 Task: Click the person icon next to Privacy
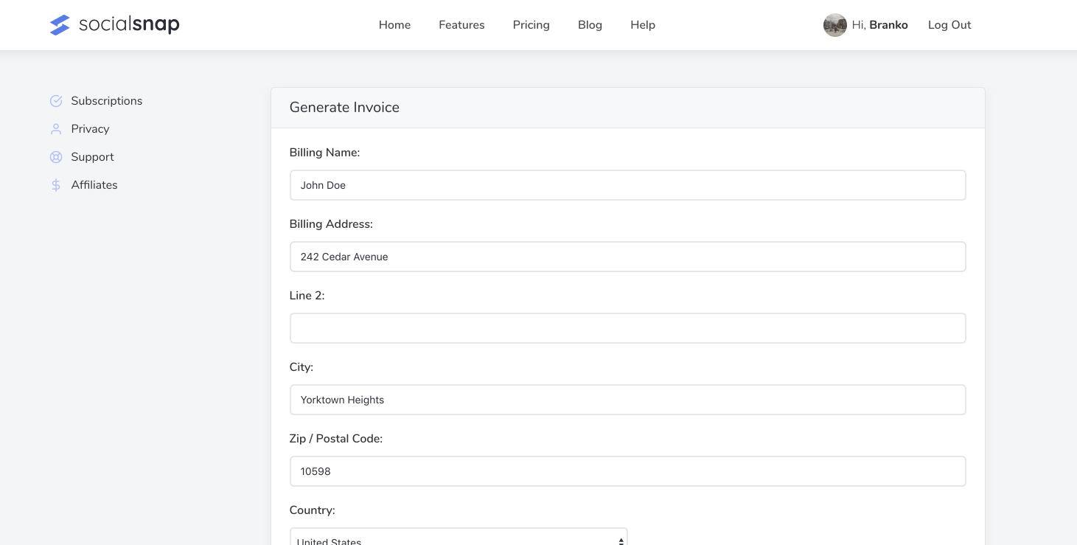pyautogui.click(x=56, y=129)
